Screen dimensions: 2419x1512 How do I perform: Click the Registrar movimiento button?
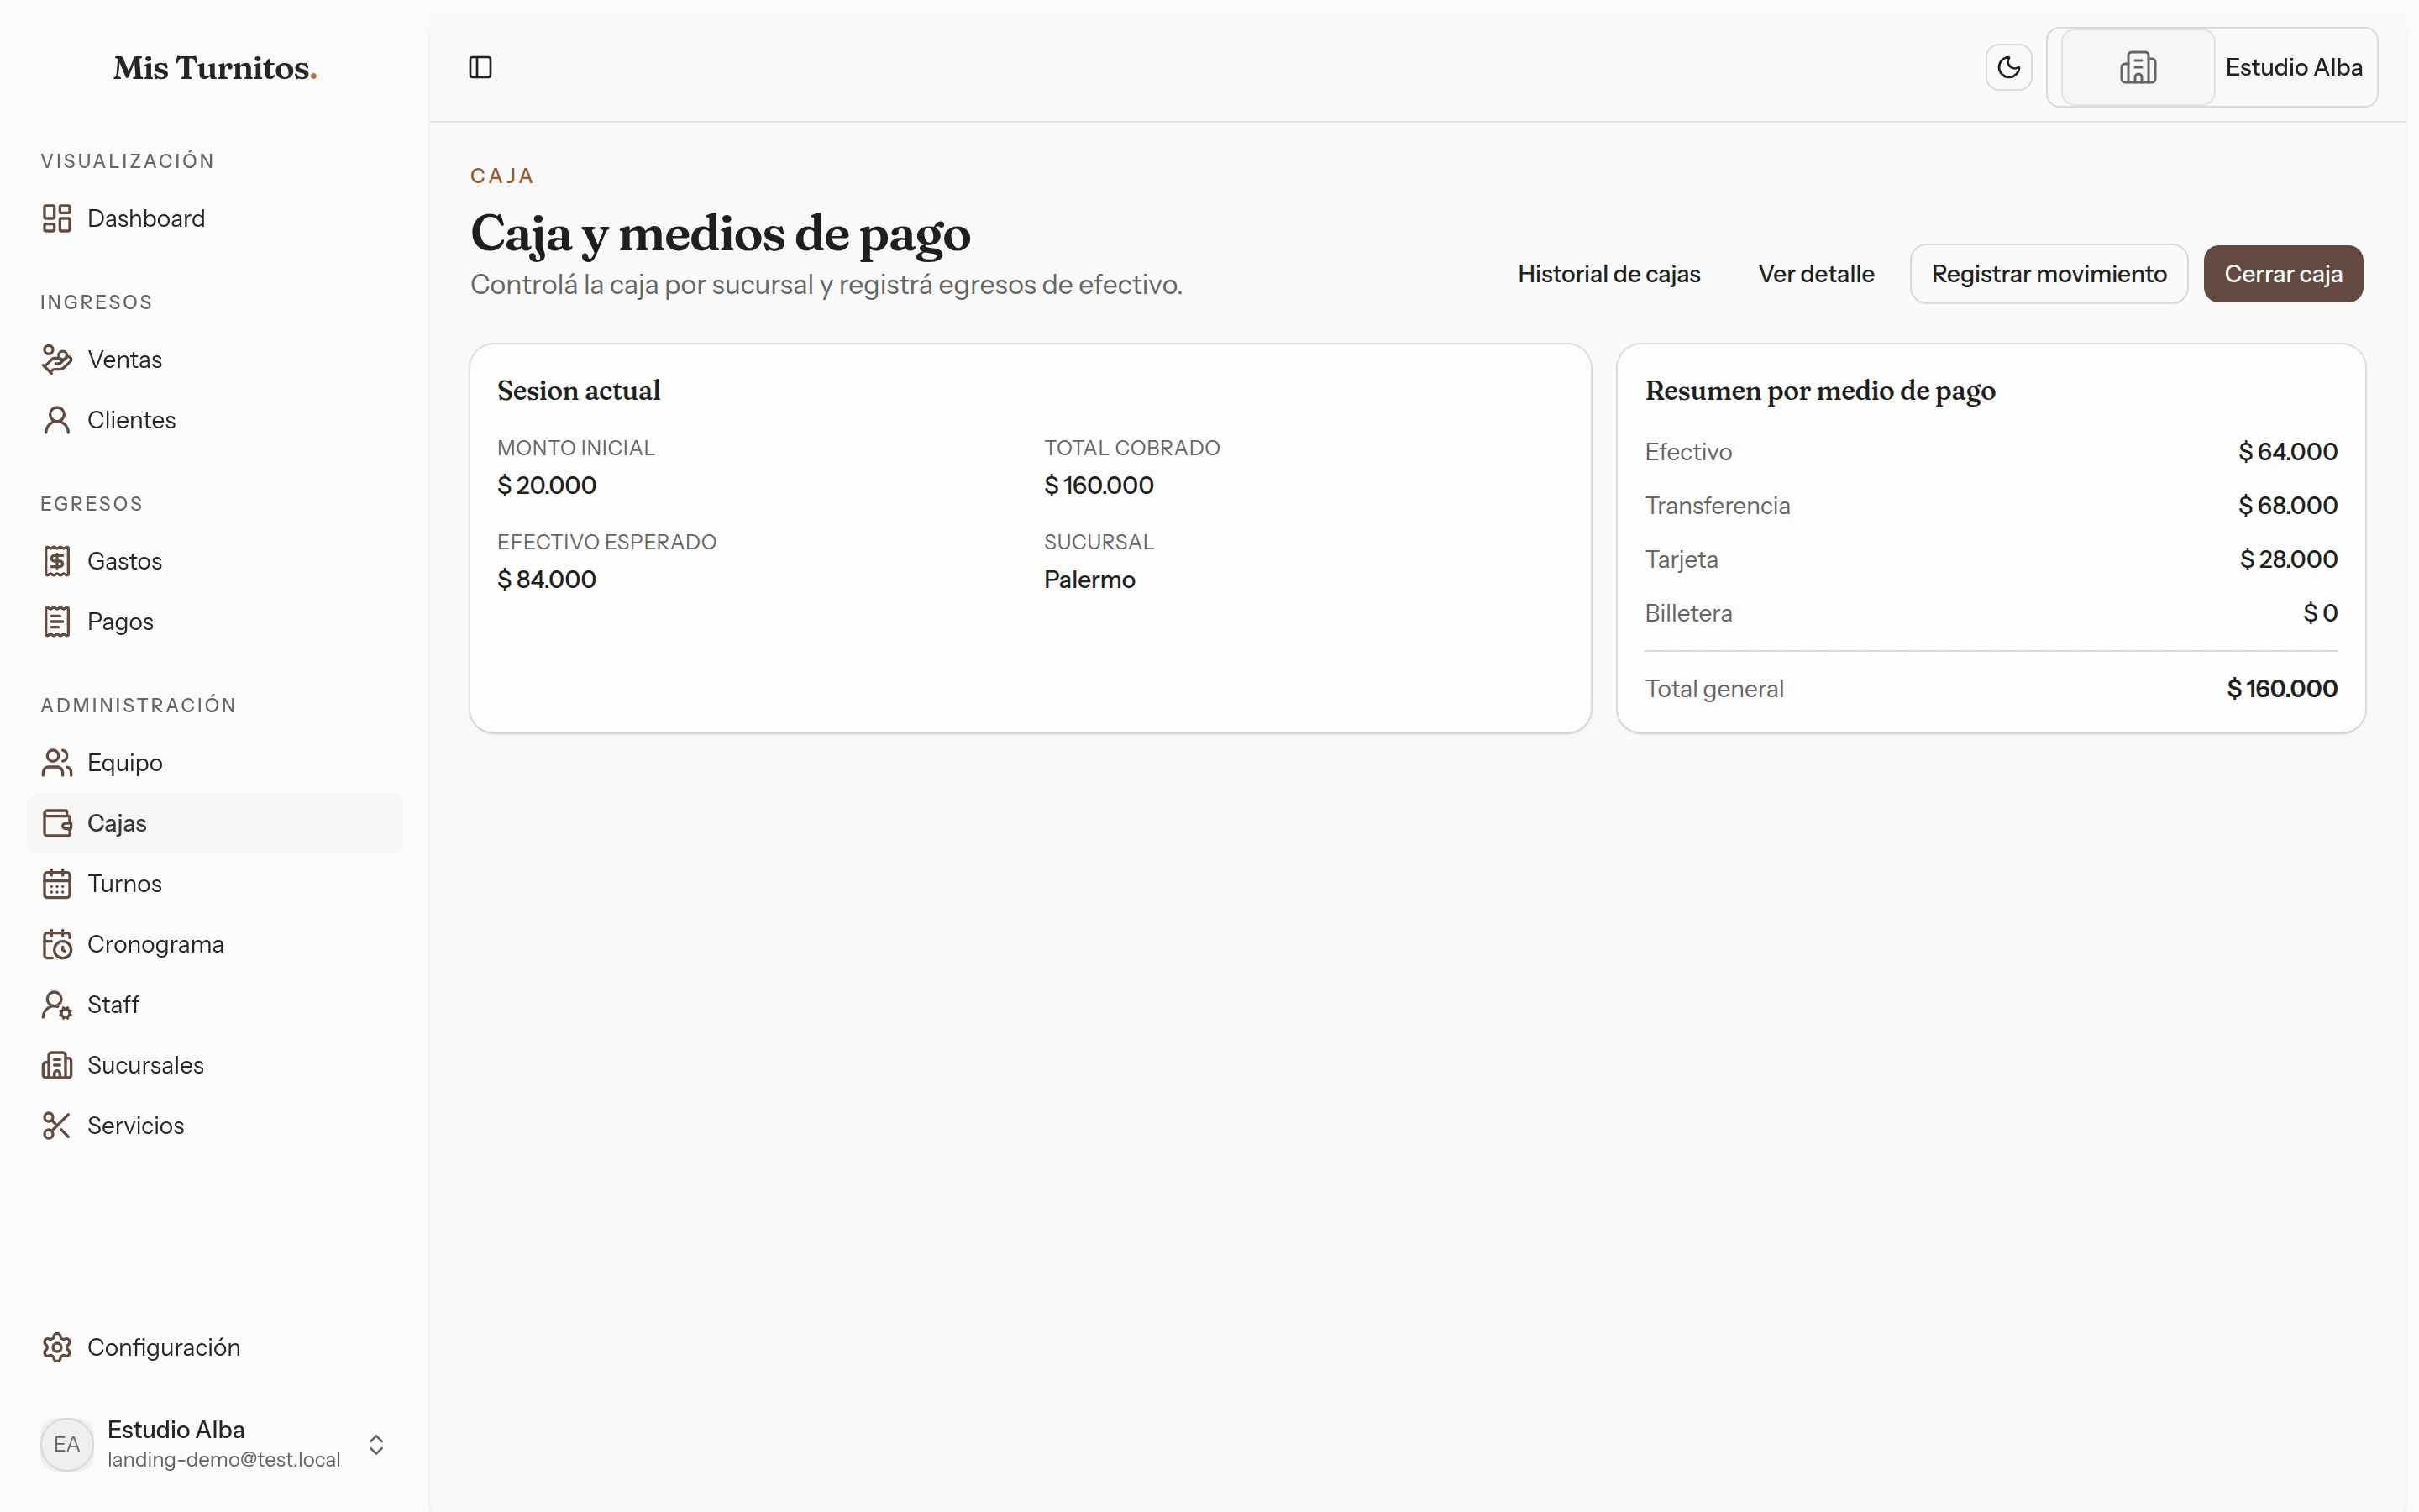click(2048, 274)
